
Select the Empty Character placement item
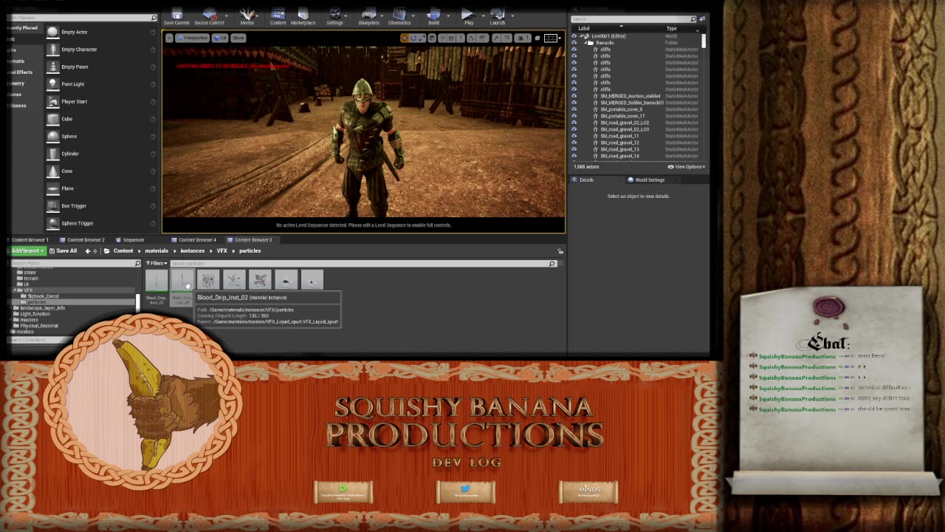coord(102,50)
